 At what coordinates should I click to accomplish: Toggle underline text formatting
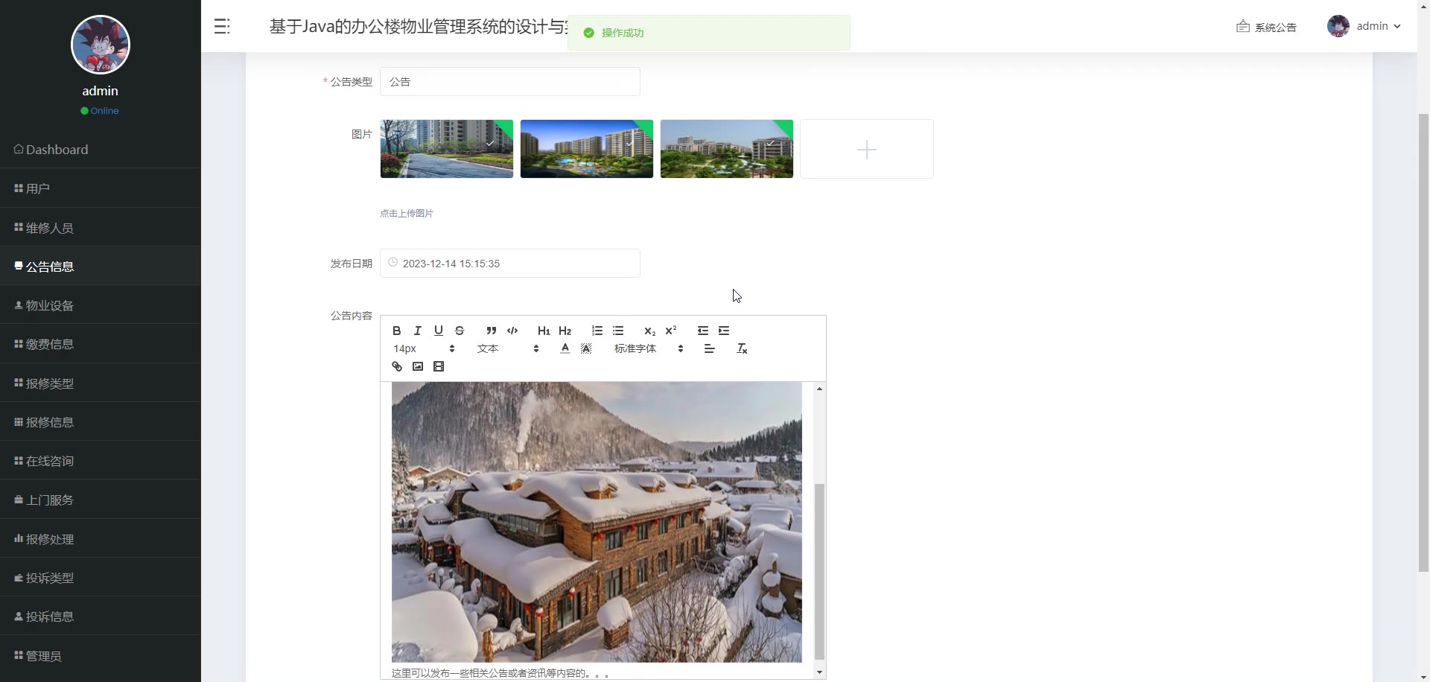point(439,331)
